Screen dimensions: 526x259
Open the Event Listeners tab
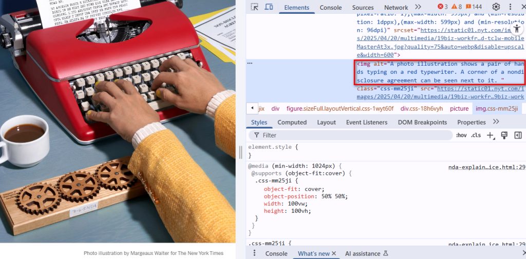(366, 122)
